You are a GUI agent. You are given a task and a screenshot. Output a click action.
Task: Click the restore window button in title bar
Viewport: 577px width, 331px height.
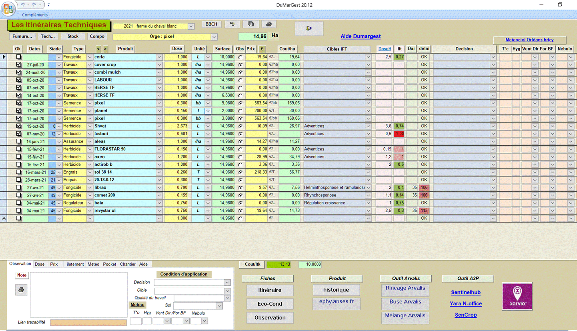point(560,5)
